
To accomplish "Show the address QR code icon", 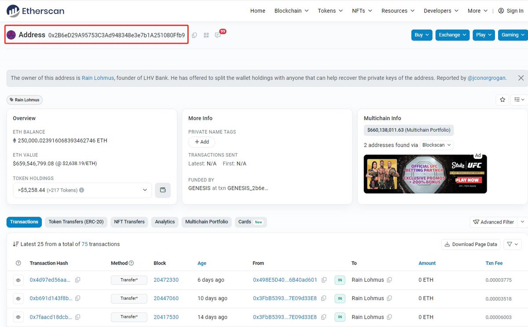I will [206, 35].
